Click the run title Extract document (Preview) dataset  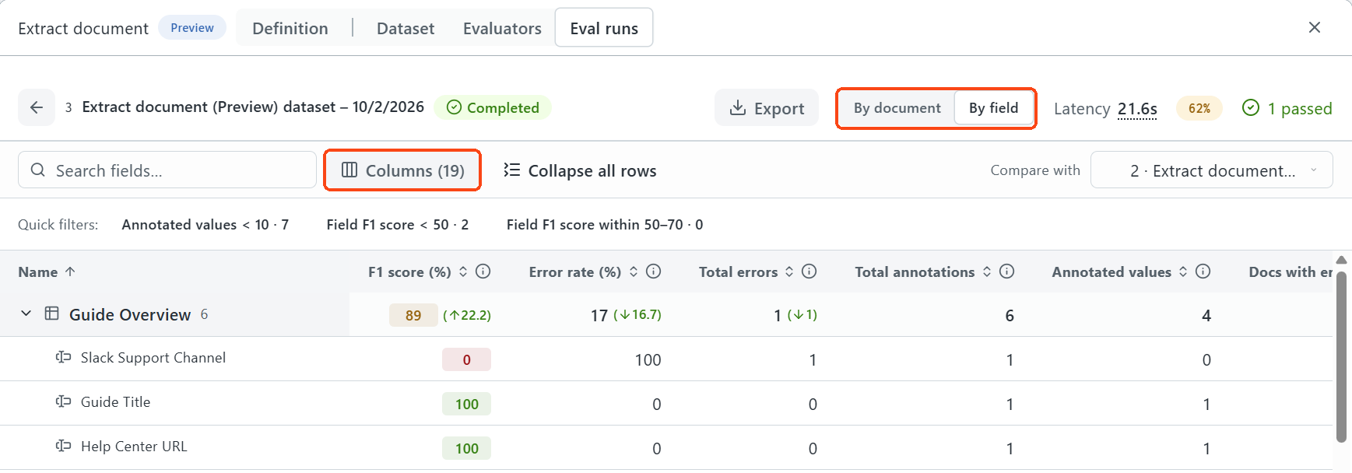pos(253,107)
